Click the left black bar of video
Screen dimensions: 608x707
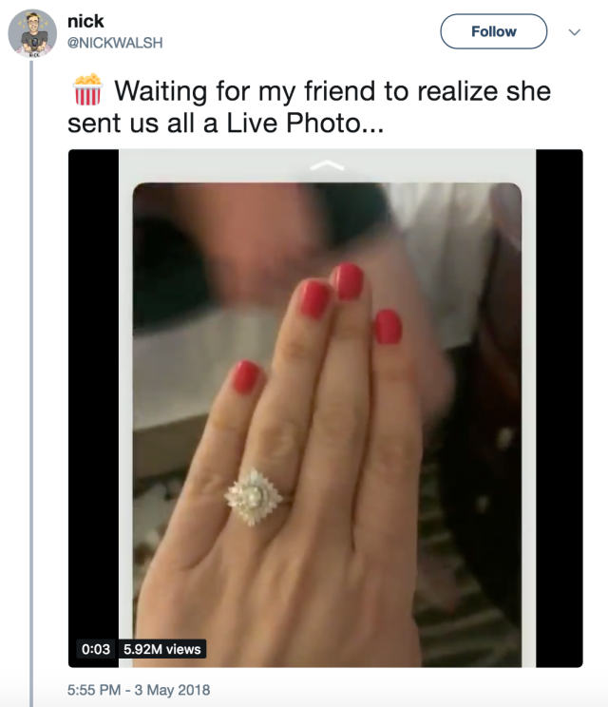93,392
